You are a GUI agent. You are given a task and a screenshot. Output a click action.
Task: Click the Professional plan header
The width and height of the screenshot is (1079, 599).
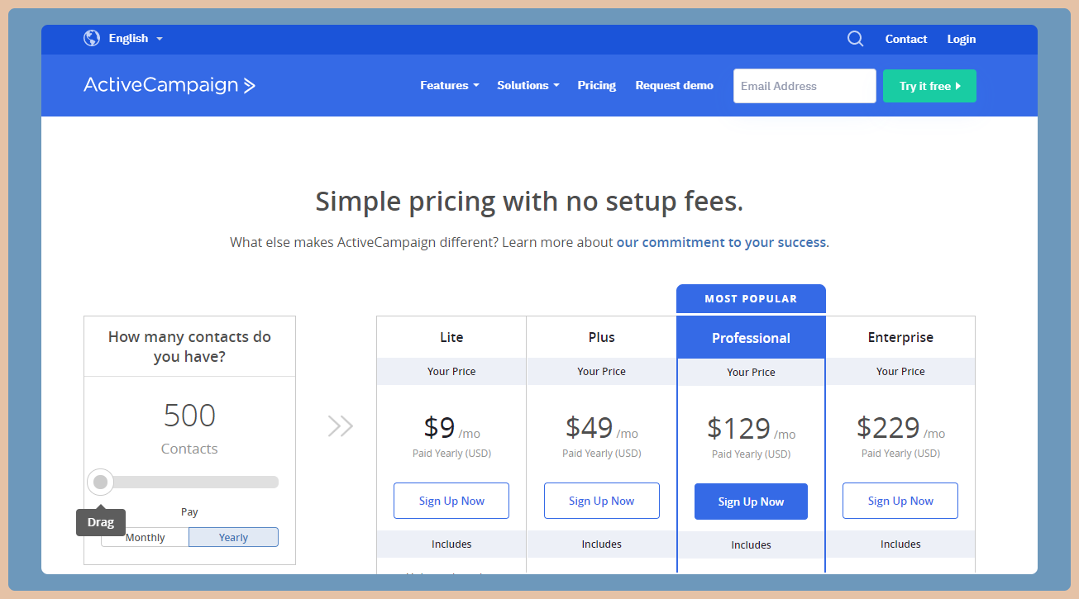click(x=751, y=338)
